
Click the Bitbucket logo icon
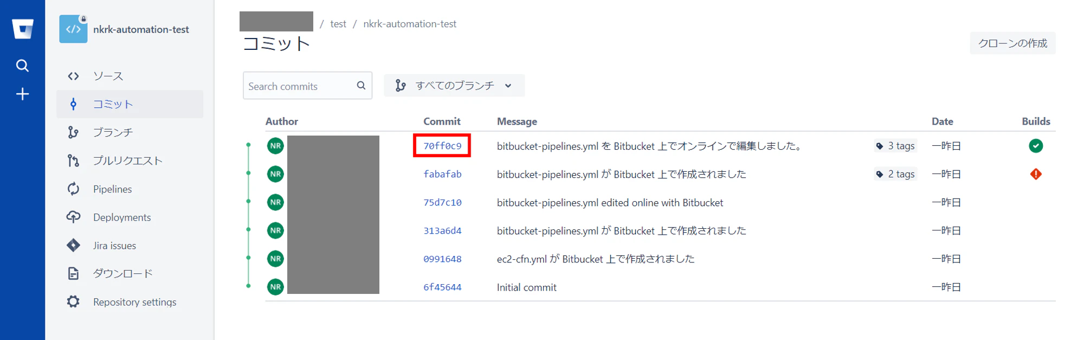click(23, 29)
